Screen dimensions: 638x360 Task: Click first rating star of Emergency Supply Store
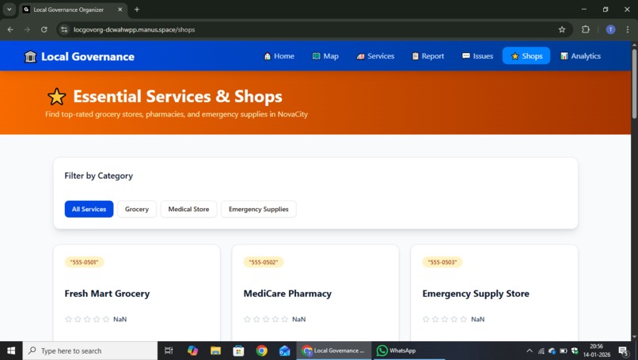(426, 319)
